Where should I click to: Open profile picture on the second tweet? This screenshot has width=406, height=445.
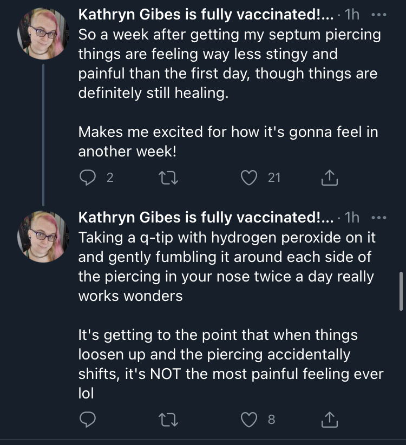pos(43,237)
